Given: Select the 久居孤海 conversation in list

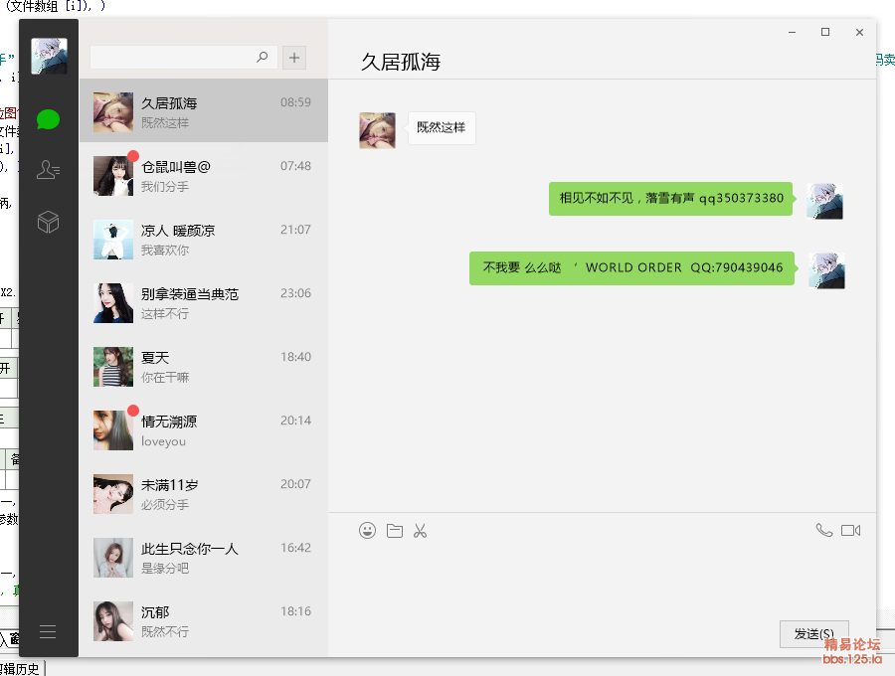Looking at the screenshot, I should coord(204,110).
